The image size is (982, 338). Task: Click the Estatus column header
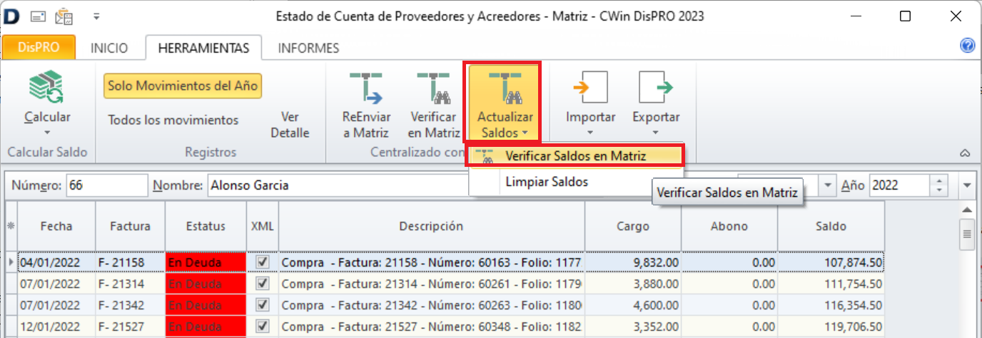(x=206, y=226)
